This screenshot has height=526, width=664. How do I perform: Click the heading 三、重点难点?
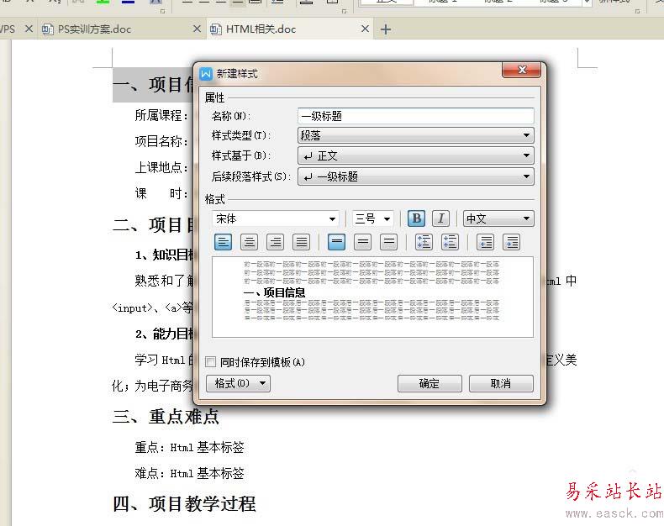pyautogui.click(x=166, y=417)
